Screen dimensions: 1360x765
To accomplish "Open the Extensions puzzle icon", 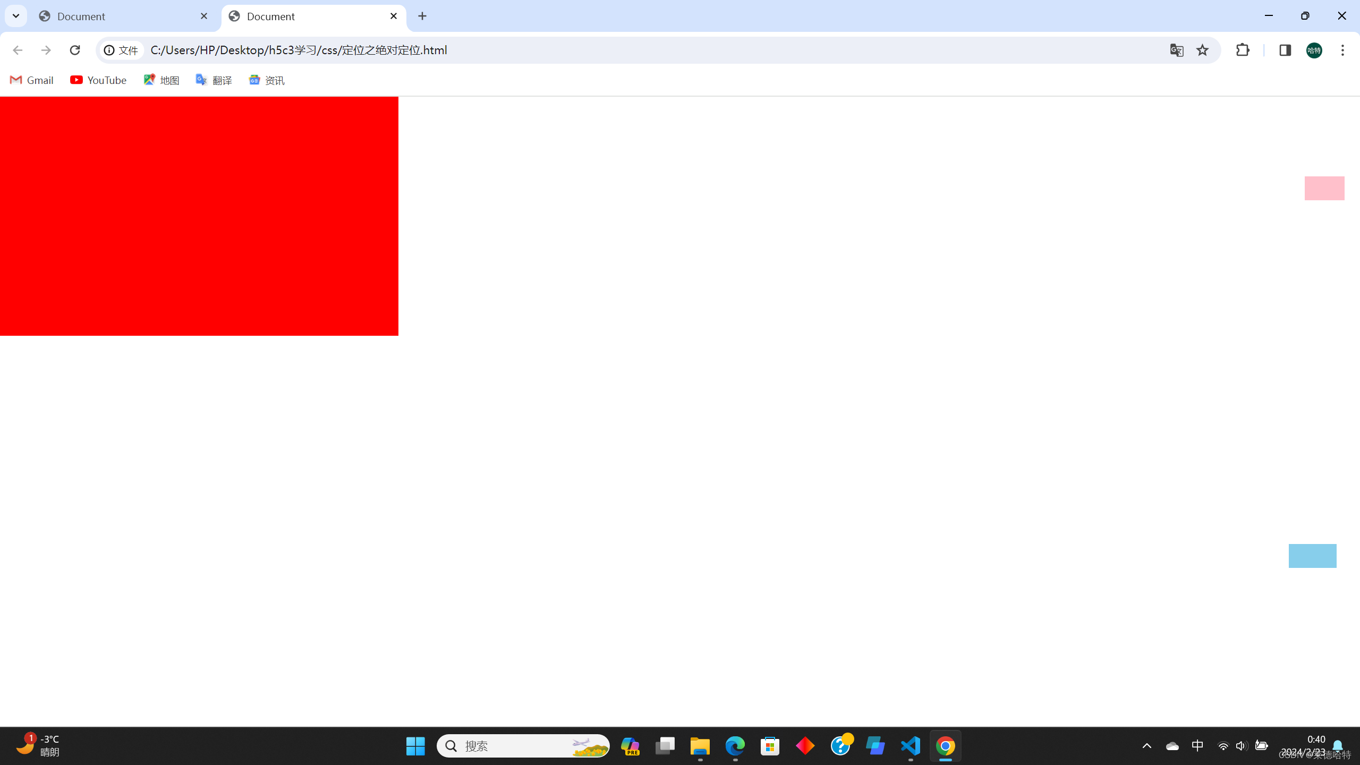I will pyautogui.click(x=1243, y=50).
